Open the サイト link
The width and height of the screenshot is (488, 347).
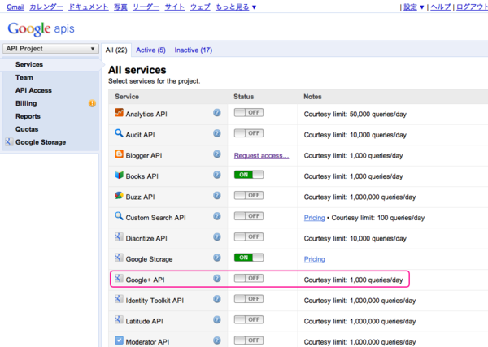pyautogui.click(x=175, y=7)
